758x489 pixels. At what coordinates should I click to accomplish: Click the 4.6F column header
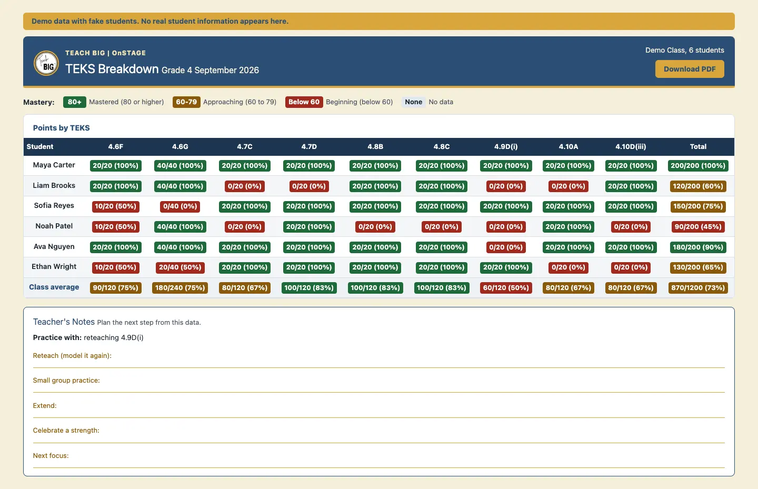(116, 147)
